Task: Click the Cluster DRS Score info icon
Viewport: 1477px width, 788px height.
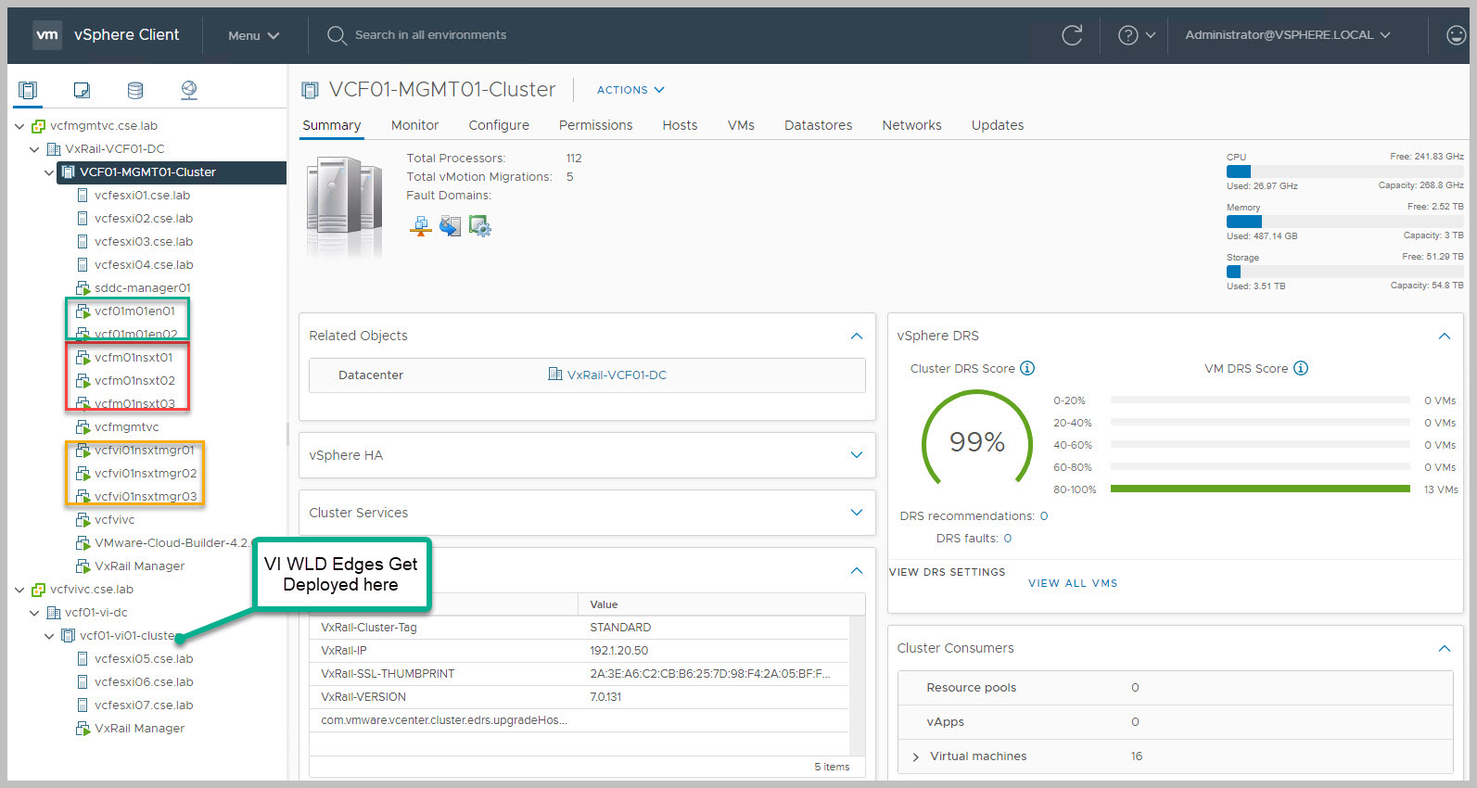Action: tap(1027, 368)
